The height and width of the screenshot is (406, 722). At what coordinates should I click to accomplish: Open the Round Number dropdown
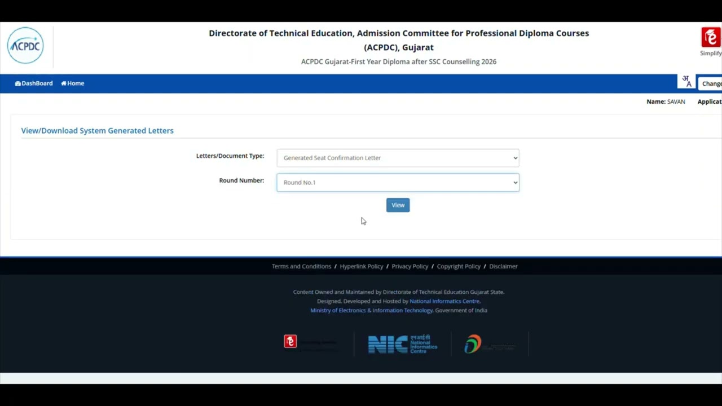(x=398, y=183)
